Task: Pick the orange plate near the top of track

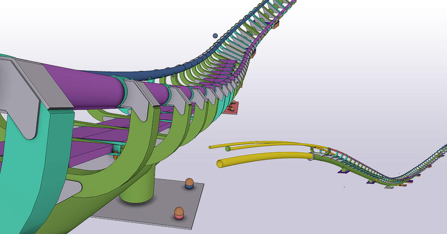Action: point(275,25)
